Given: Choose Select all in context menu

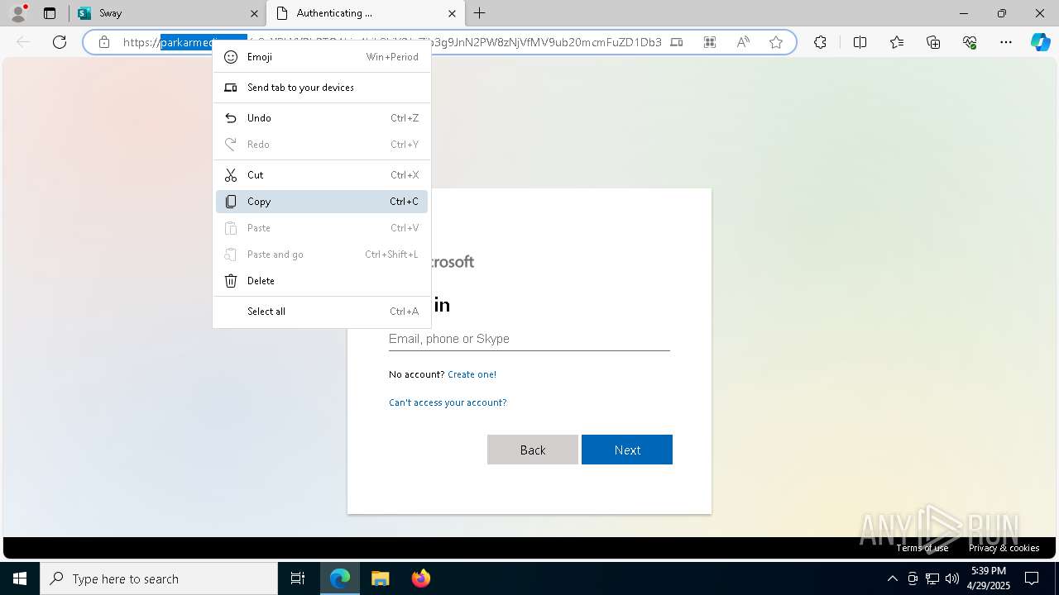Looking at the screenshot, I should click(322, 312).
